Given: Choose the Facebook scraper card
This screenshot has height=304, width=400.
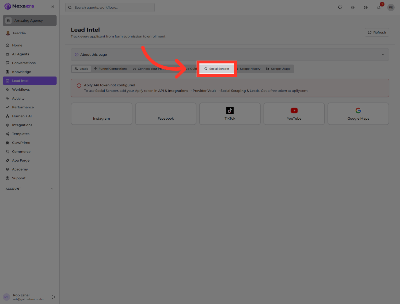Looking at the screenshot, I should click(166, 114).
